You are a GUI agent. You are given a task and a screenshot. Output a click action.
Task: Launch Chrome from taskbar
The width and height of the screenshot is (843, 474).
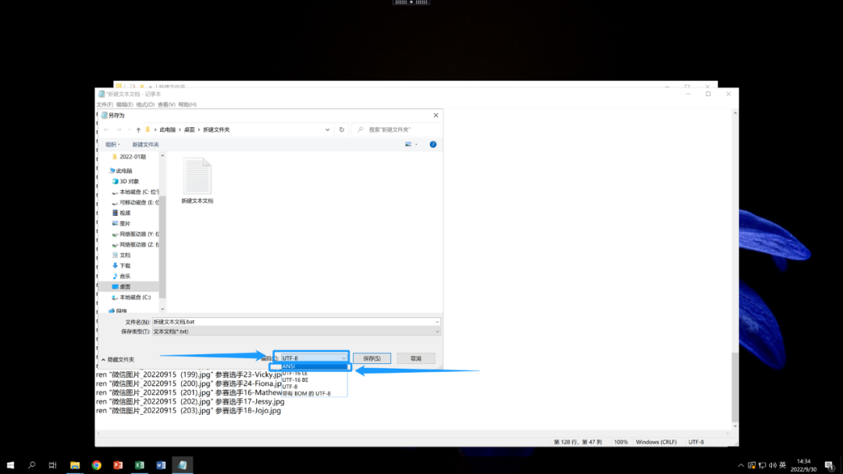click(96, 465)
